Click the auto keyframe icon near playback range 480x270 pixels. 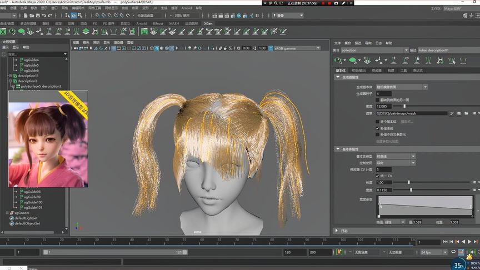point(339,252)
